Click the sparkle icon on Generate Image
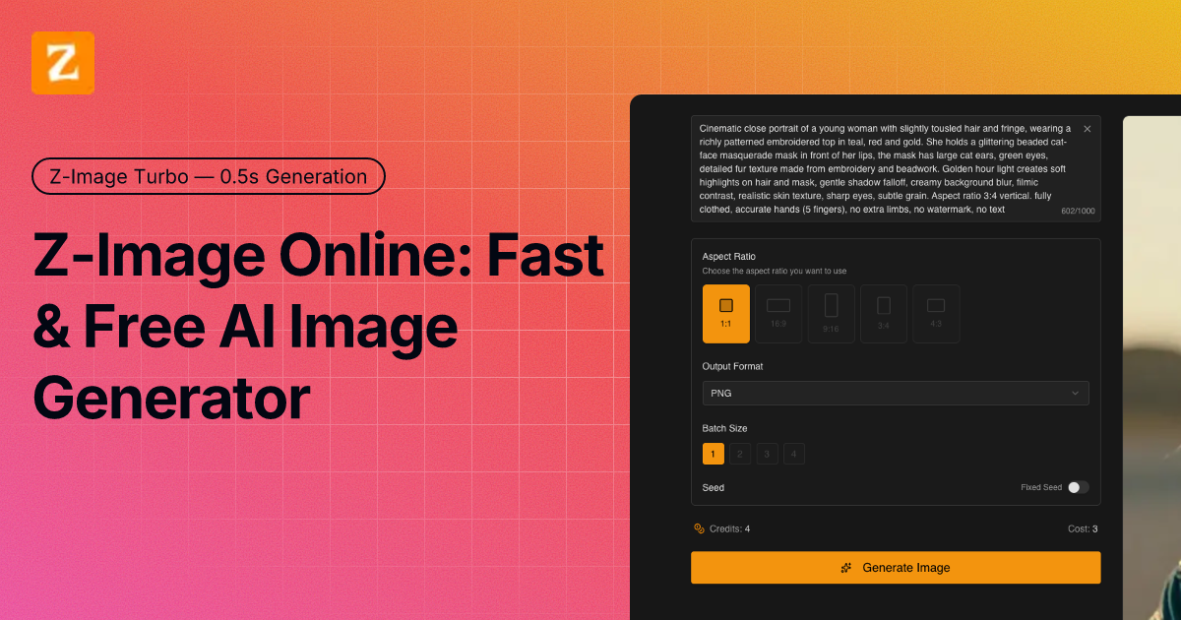This screenshot has width=1181, height=620. tap(845, 567)
